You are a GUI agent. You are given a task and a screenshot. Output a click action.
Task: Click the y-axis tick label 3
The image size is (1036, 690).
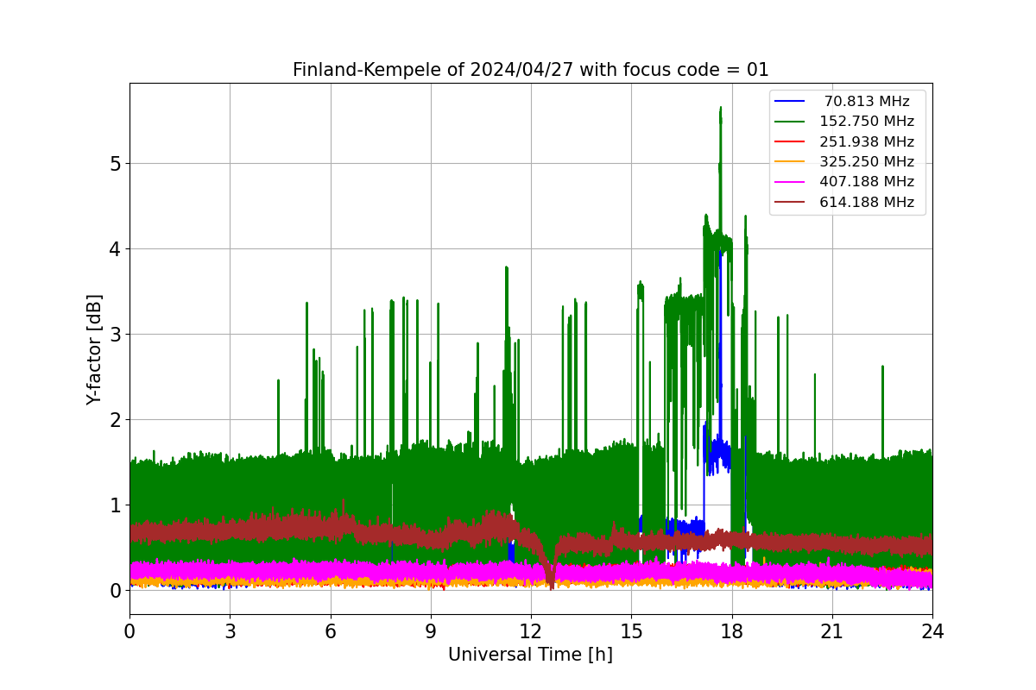click(x=115, y=335)
